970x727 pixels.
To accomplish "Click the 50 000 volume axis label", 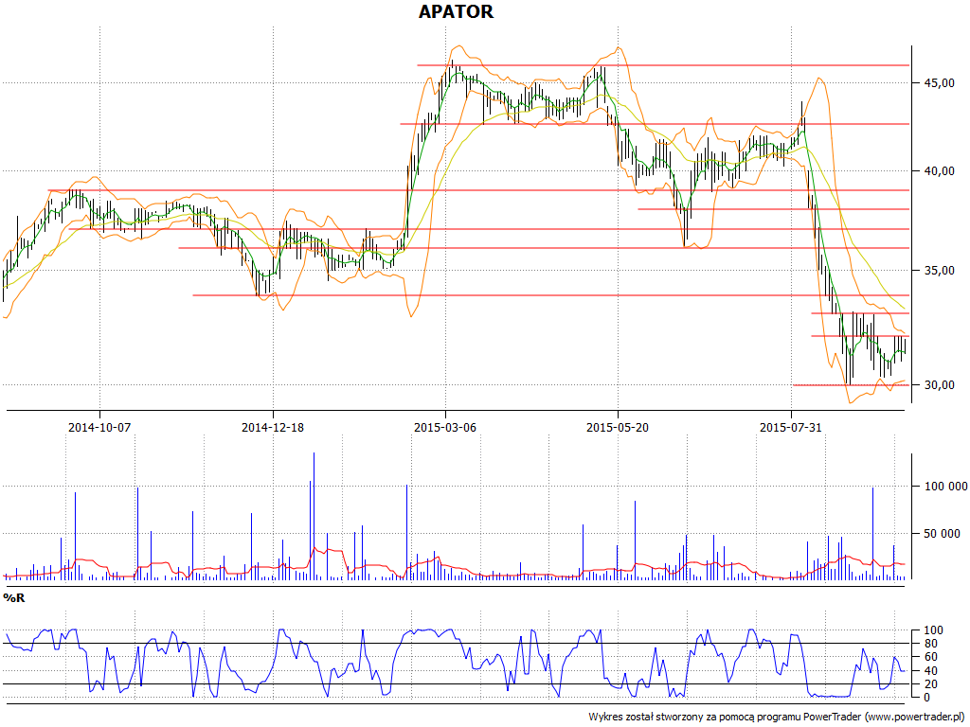I will (943, 534).
